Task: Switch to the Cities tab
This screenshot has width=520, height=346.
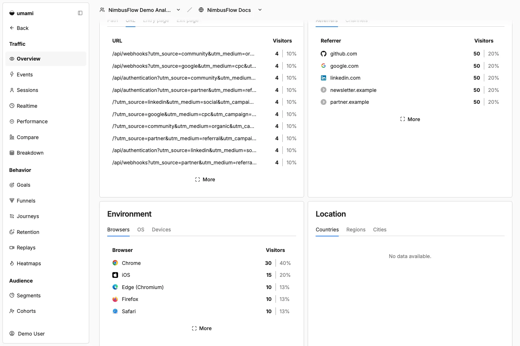Action: click(x=380, y=230)
